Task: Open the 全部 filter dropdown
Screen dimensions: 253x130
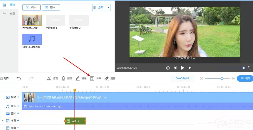Action: 101,7
